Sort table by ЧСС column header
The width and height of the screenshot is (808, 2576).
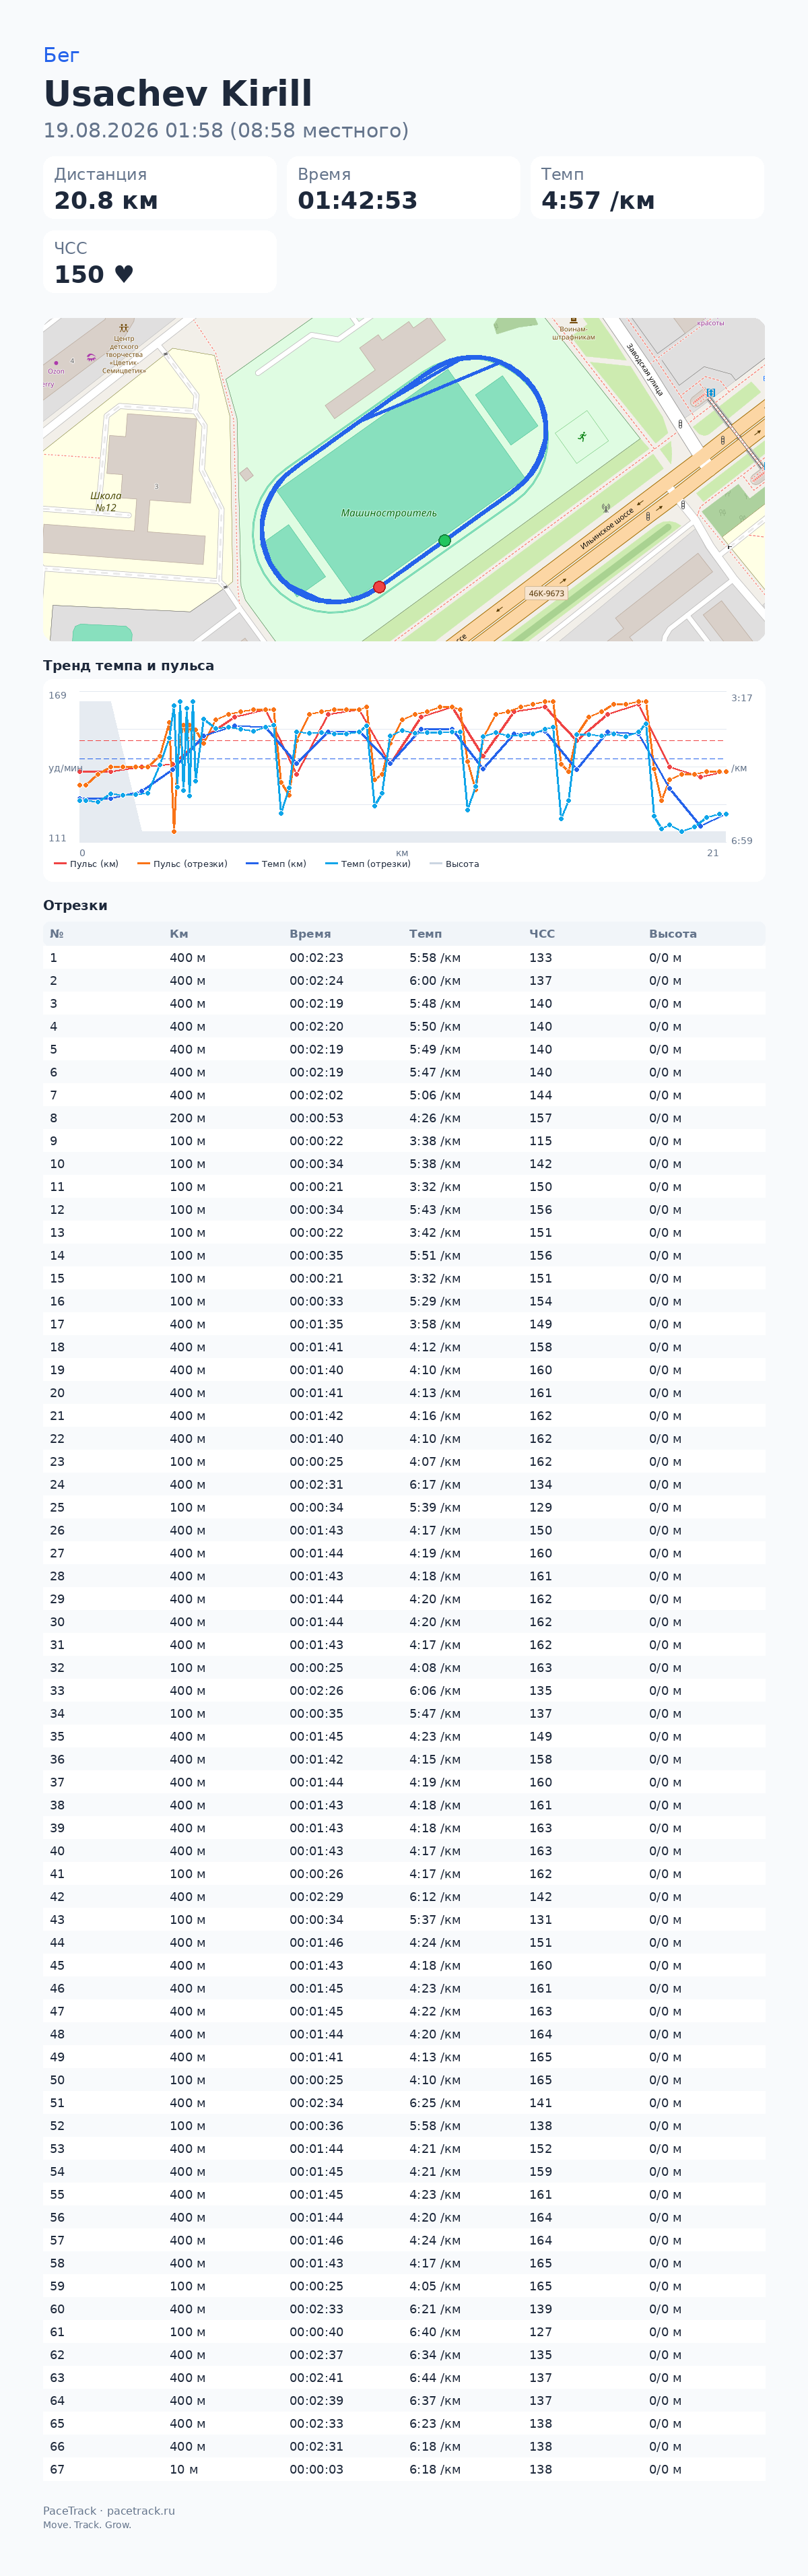543,933
